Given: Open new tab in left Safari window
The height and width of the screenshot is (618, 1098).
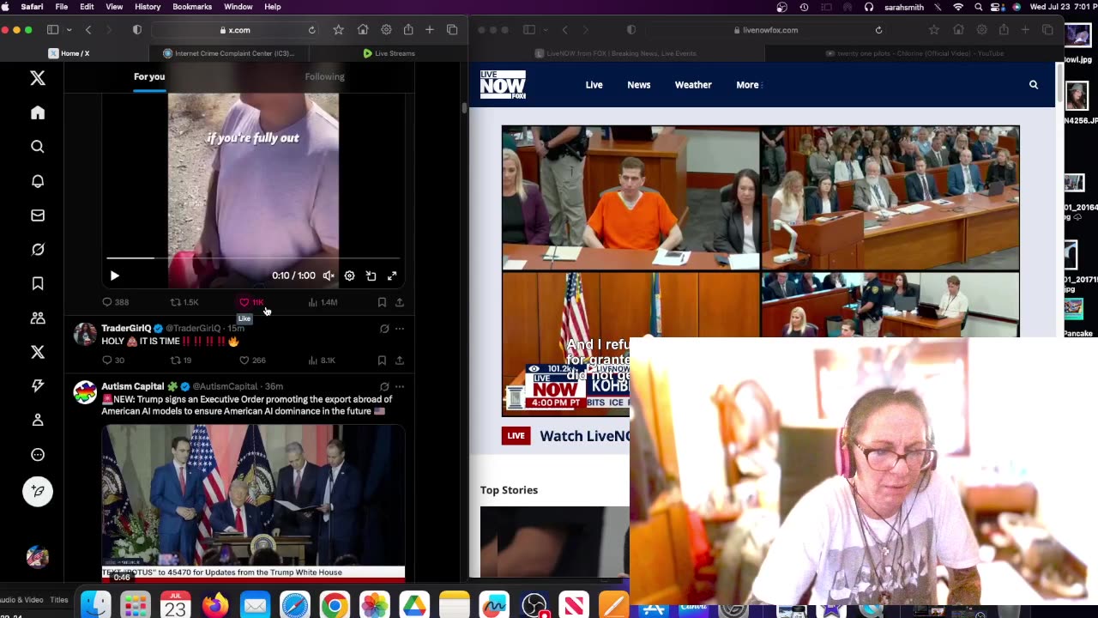Looking at the screenshot, I should click(430, 30).
